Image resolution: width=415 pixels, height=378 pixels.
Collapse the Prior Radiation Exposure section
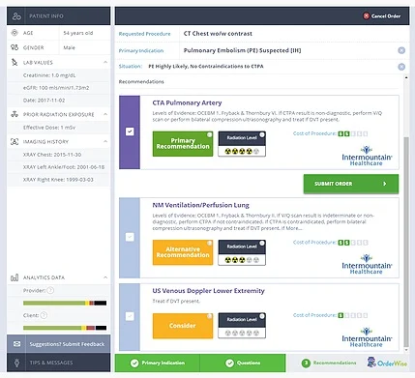click(105, 114)
